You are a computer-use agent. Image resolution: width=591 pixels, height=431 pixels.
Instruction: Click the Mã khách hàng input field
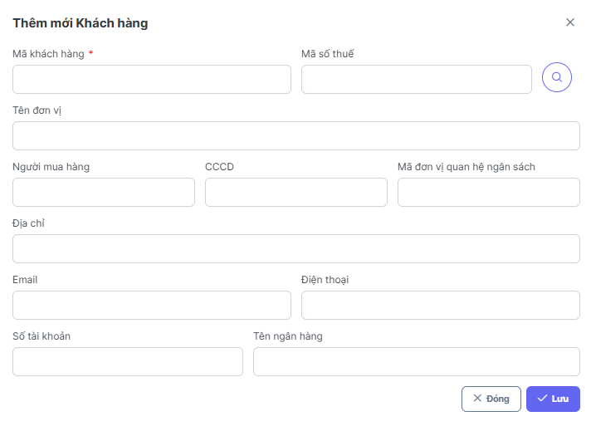152,80
